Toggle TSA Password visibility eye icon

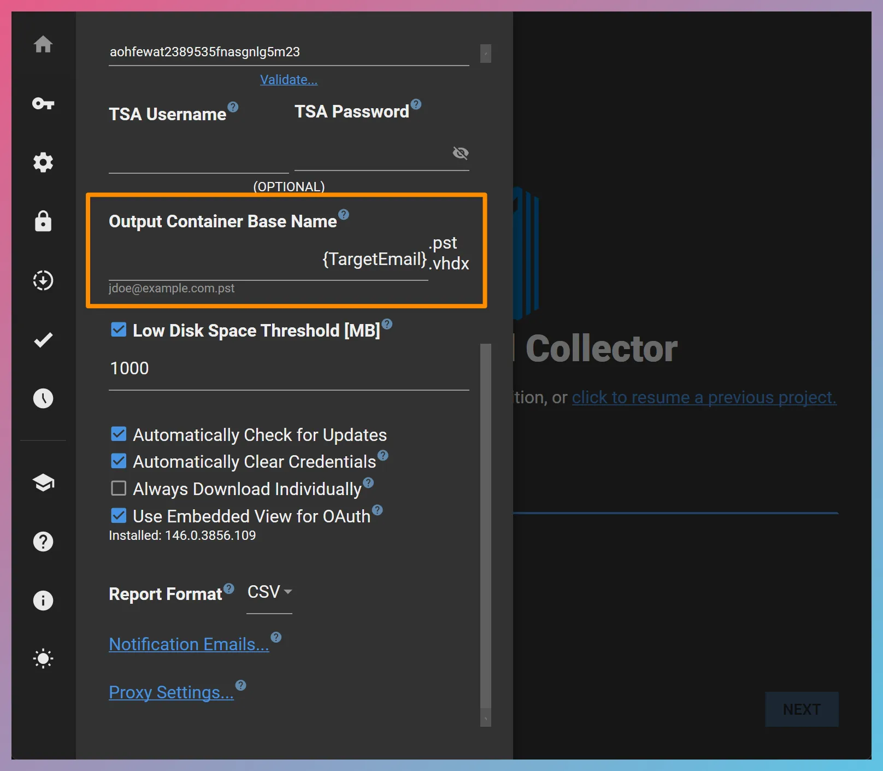(x=461, y=153)
